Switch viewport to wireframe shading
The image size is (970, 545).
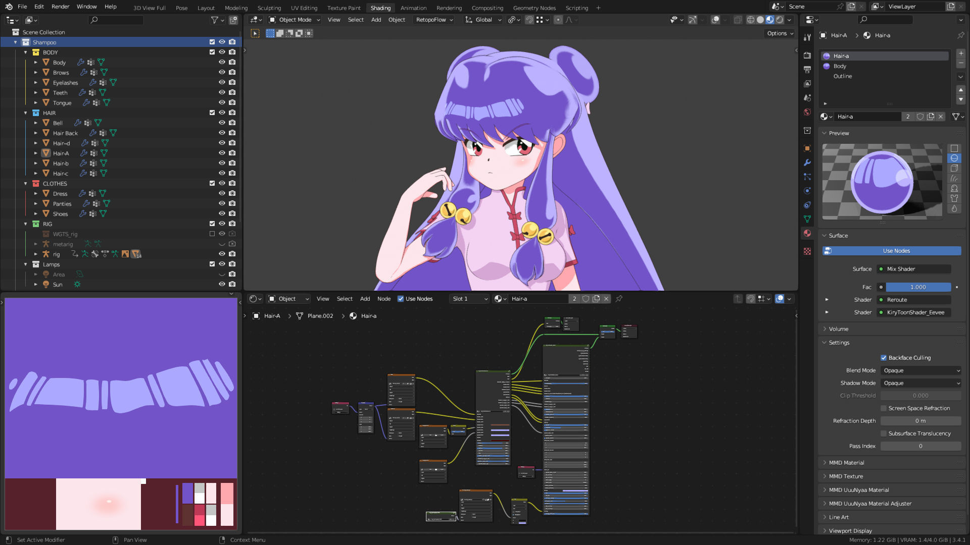coord(751,20)
